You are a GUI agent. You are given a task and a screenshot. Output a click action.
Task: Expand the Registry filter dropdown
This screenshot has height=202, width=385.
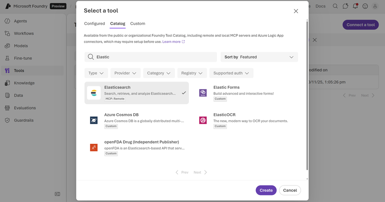pos(192,73)
